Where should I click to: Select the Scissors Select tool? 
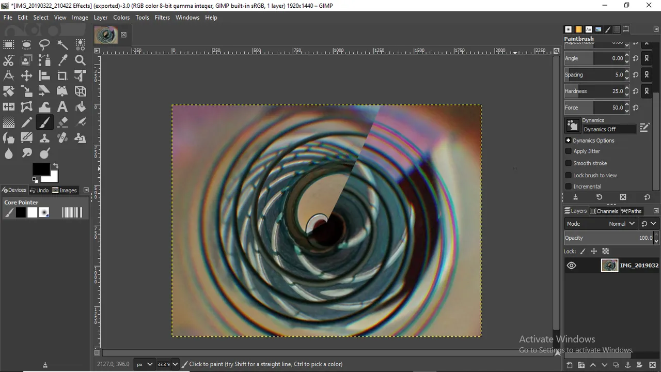click(x=9, y=60)
